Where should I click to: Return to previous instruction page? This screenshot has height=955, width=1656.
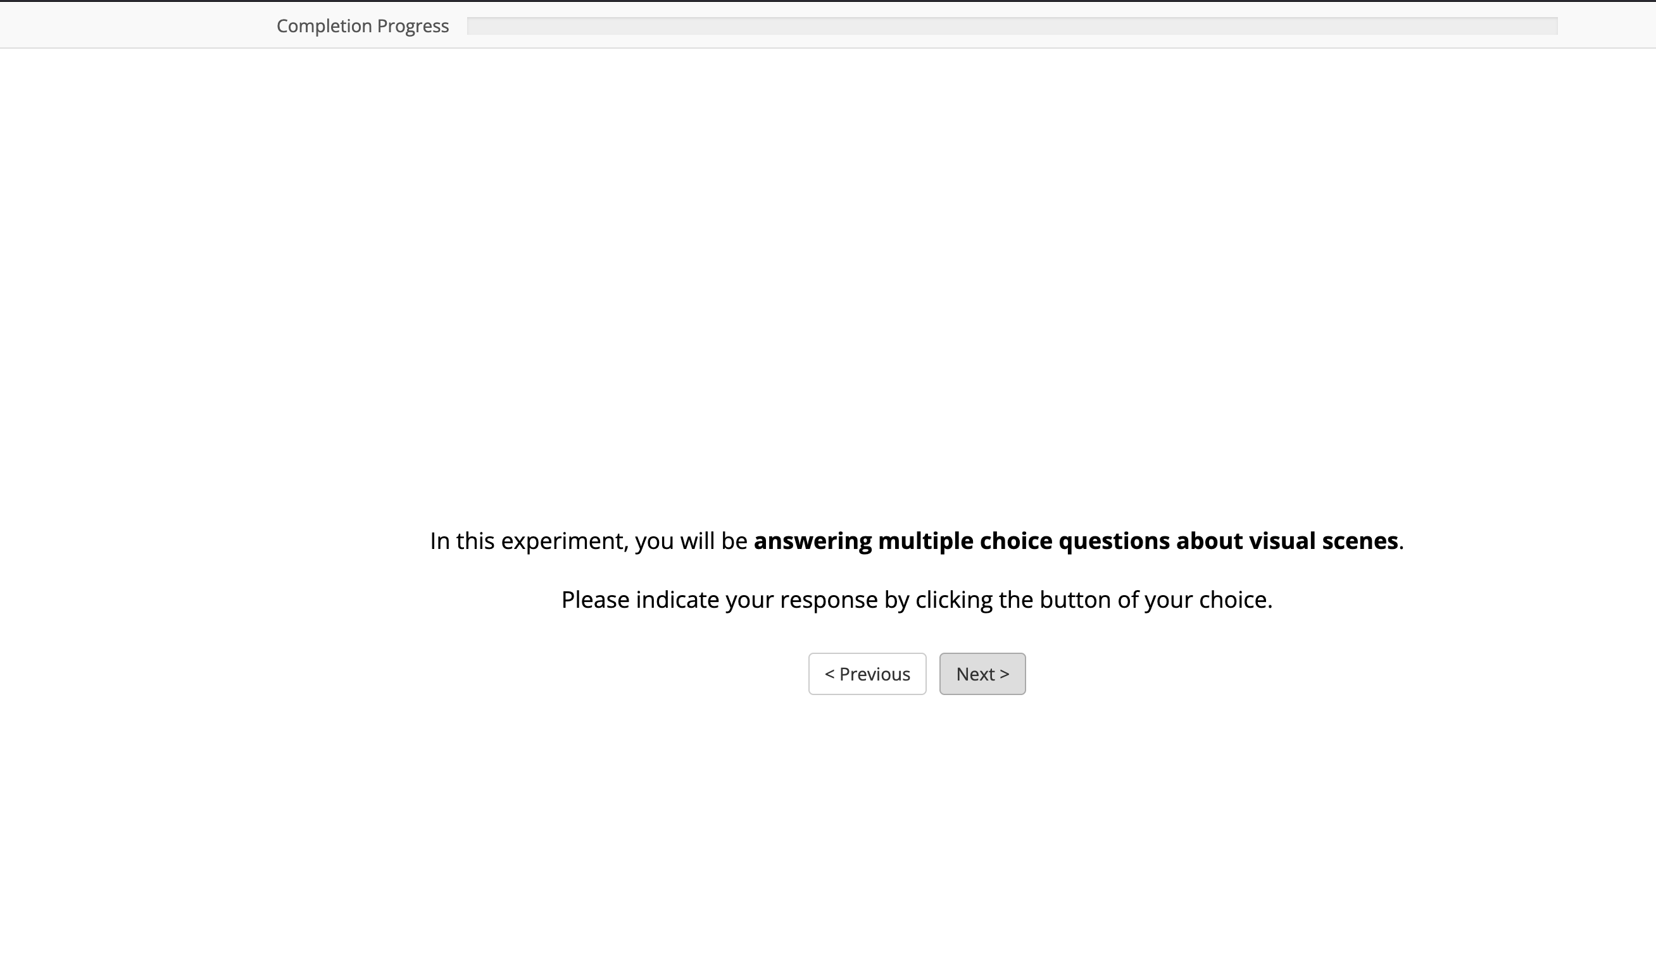[867, 674]
